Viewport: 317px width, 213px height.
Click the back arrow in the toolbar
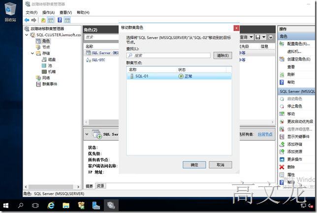tap(27, 20)
